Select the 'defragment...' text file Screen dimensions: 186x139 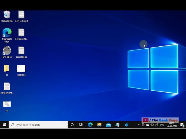7,88
